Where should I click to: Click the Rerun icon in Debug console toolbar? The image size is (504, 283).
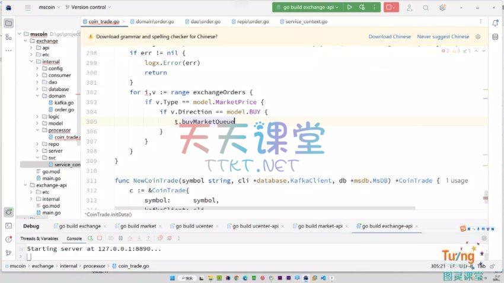[x=91, y=238]
